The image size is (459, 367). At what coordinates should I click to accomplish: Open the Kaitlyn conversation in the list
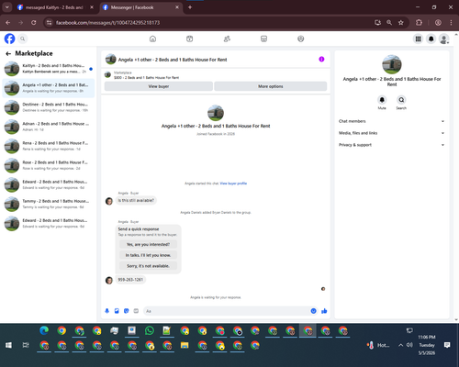point(49,69)
